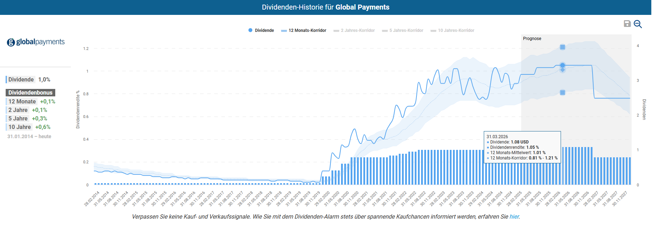The width and height of the screenshot is (652, 231).
Task: Click the lower square forecast marker
Action: (562, 92)
